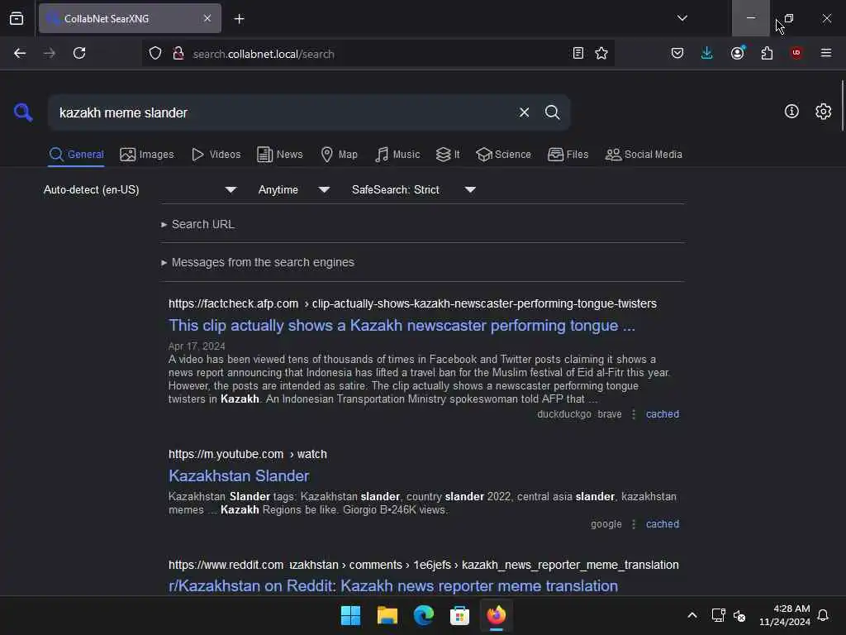Go back with browser back arrow
846x635 pixels.
pyautogui.click(x=20, y=53)
